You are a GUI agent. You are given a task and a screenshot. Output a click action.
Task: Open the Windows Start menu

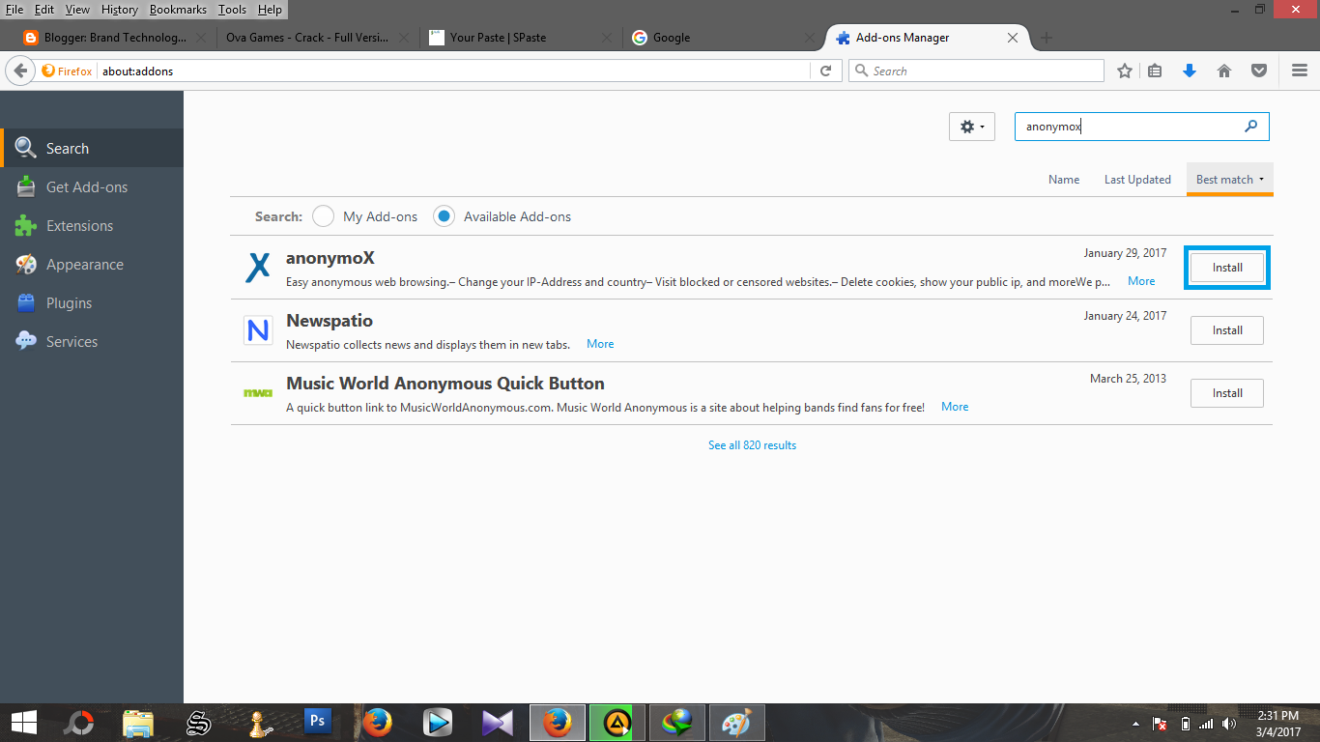click(x=23, y=722)
